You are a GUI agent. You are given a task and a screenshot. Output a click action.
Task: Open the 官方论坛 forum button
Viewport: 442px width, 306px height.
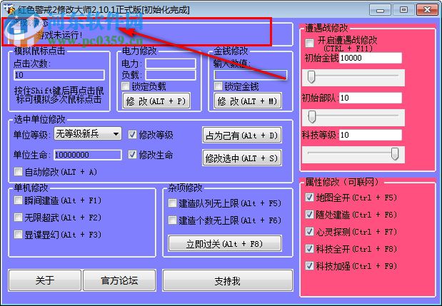click(x=119, y=280)
